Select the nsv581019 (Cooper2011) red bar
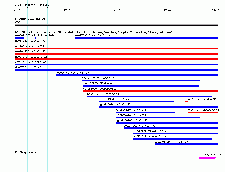This screenshot has height=172, width=225. [x=116, y=59]
